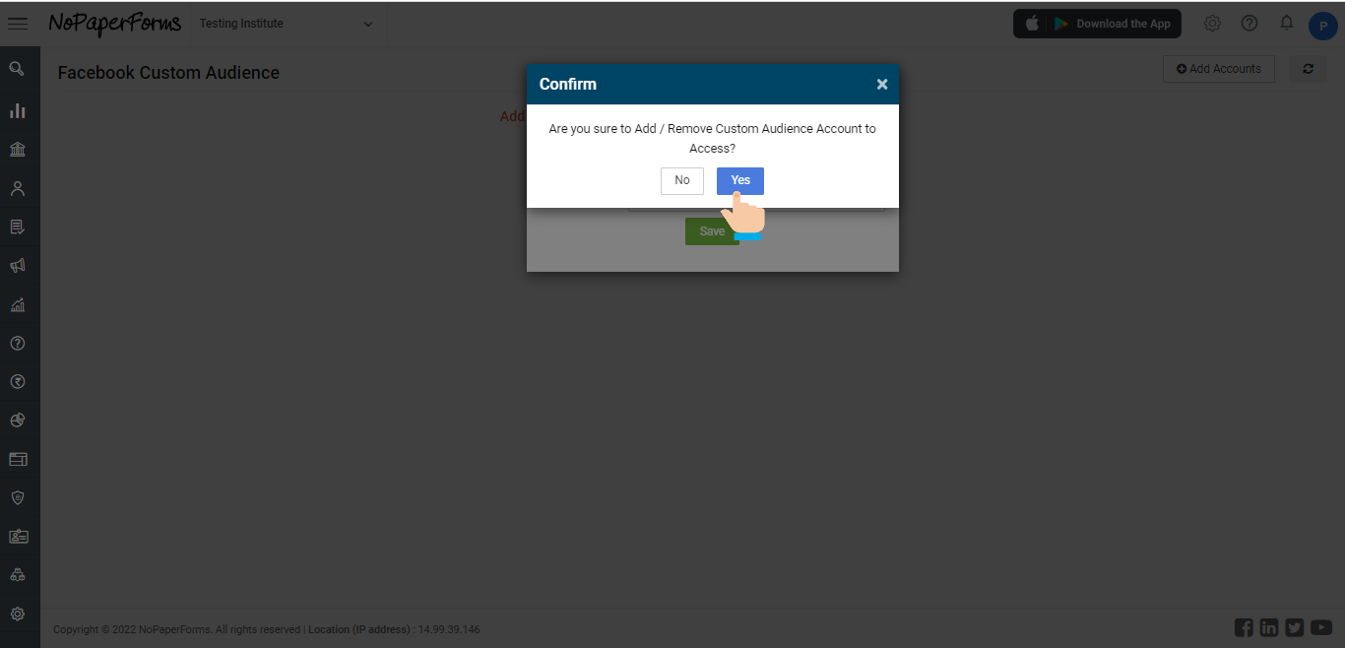Image resolution: width=1345 pixels, height=648 pixels.
Task: Open the notifications bell
Action: (x=1286, y=23)
